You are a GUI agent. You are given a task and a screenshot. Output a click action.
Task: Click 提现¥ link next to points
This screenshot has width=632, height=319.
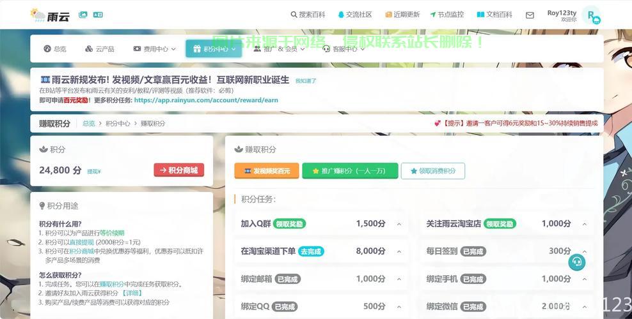94,172
